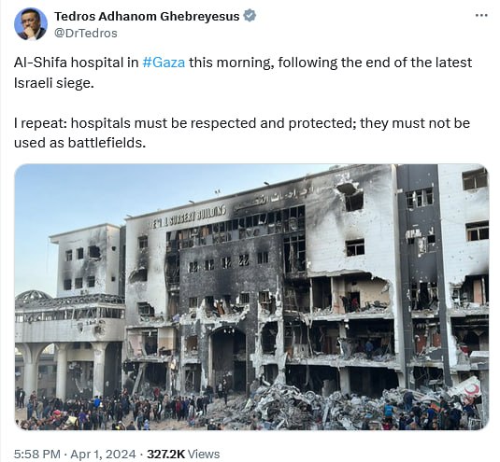500x462 pixels.
Task: Open the Al-Shifa hospital photo
Action: [x=251, y=297]
